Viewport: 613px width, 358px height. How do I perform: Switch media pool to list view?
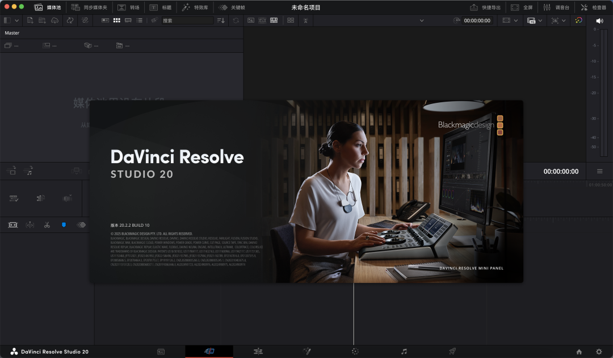[x=140, y=20]
